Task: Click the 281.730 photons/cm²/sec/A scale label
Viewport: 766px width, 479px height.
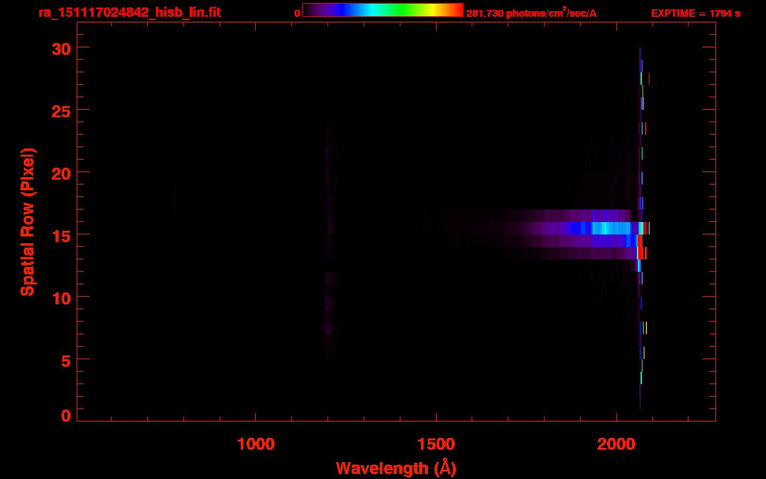Action: pyautogui.click(x=531, y=13)
